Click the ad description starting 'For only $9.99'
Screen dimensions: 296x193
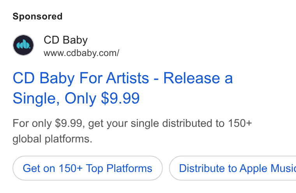[132, 131]
